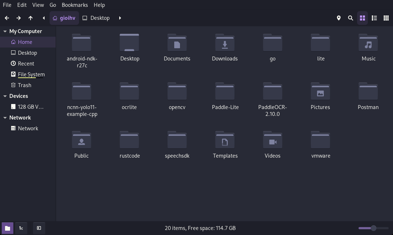Show tree view in sidebar

pos(21,228)
